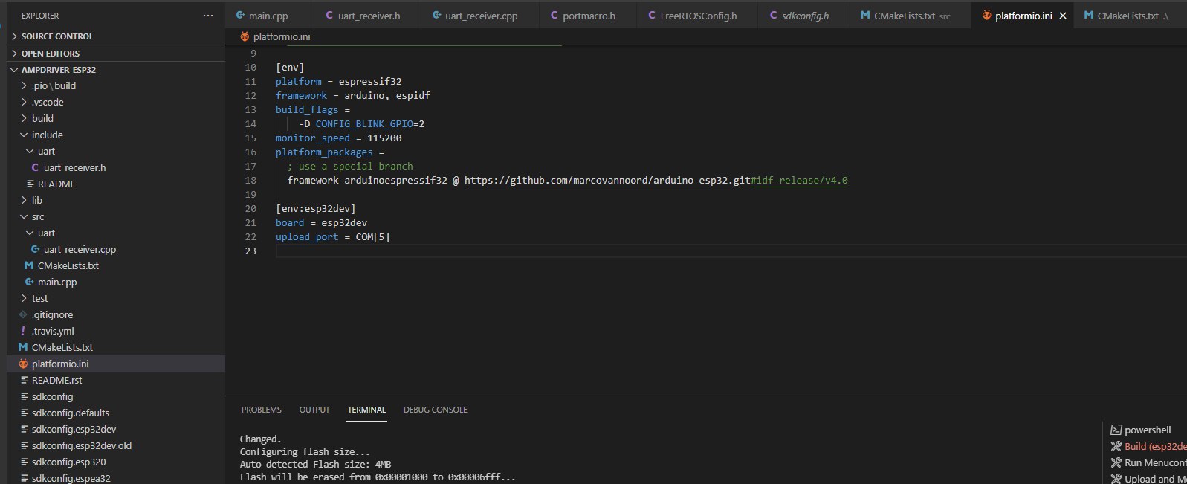Screen dimensions: 1187x484
Task: Expand the Open Editors section
Action: 51,54
